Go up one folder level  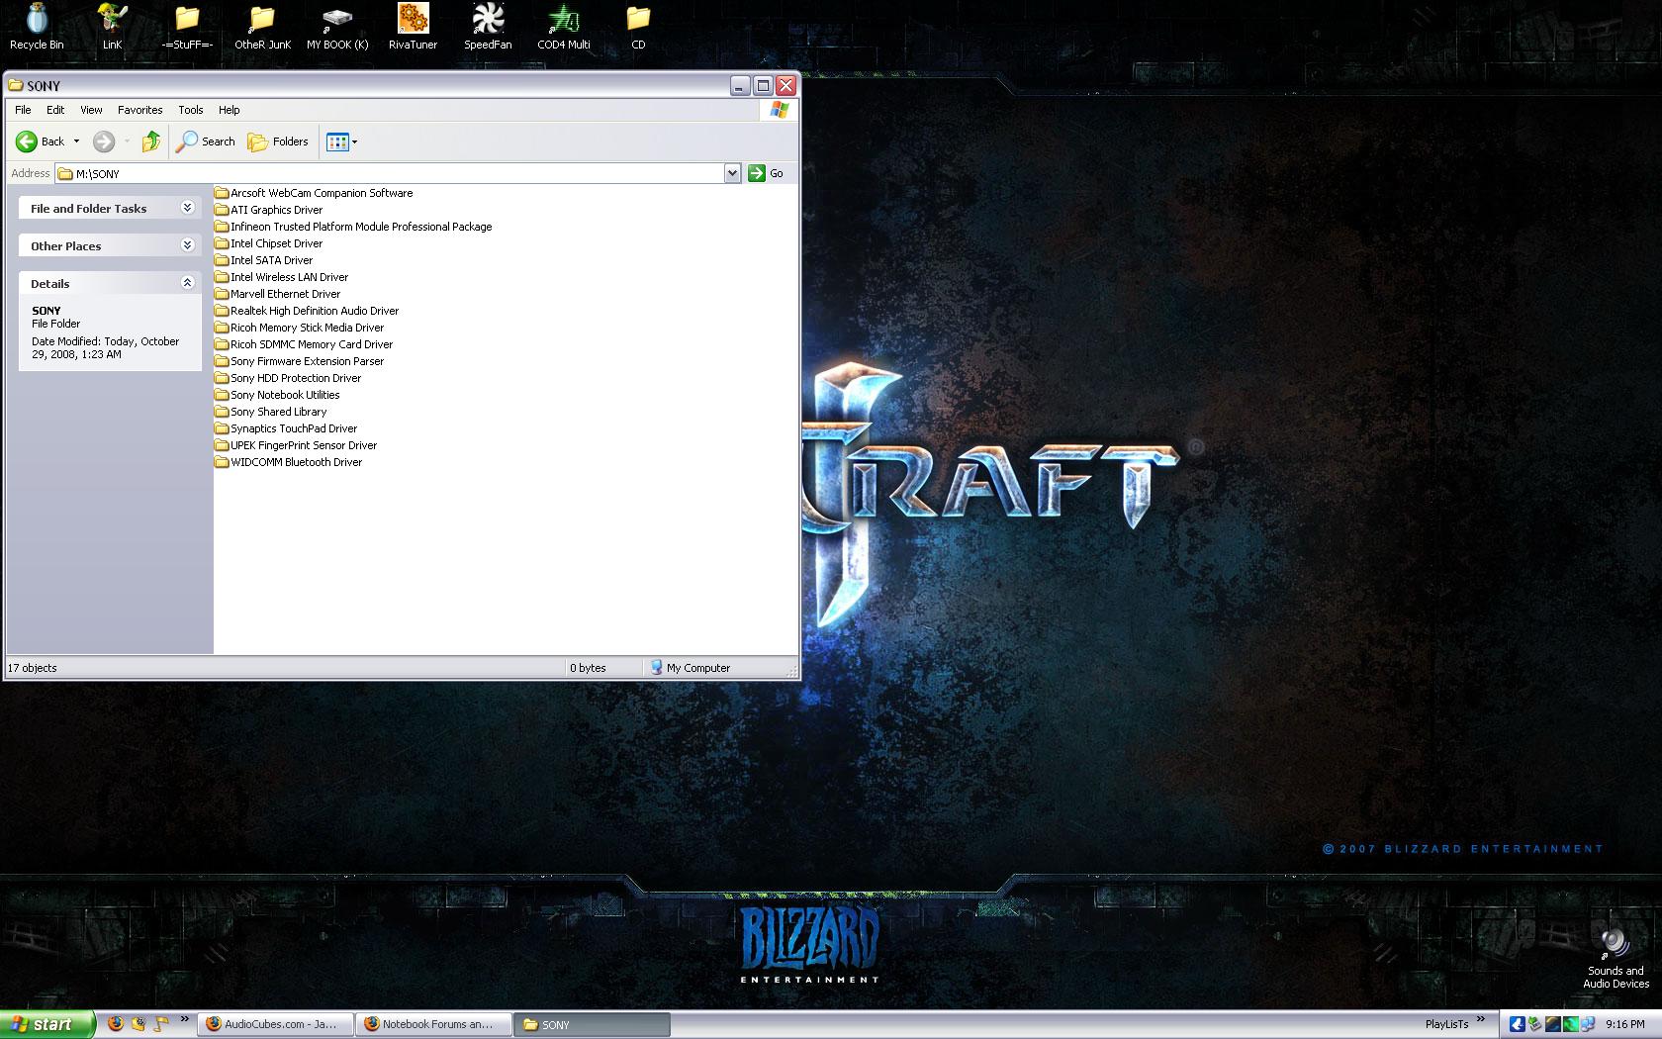[150, 142]
